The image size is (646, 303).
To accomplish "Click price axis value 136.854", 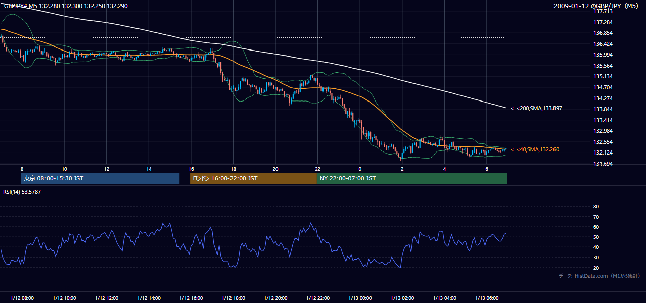I will tap(603, 33).
